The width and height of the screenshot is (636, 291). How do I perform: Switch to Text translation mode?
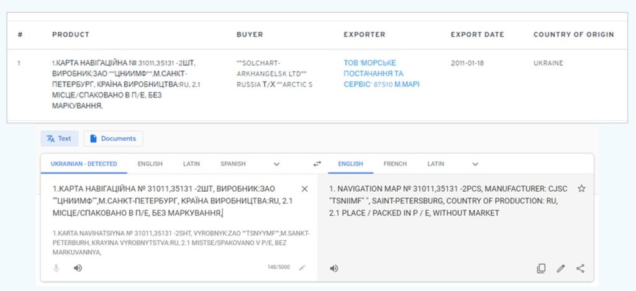59,138
